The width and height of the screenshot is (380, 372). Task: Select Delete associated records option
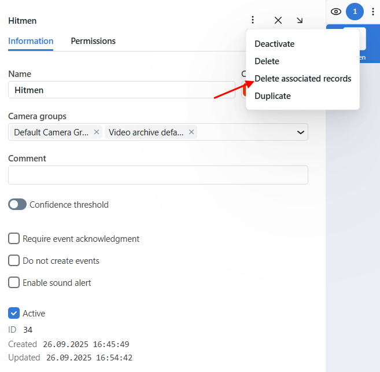(x=302, y=79)
